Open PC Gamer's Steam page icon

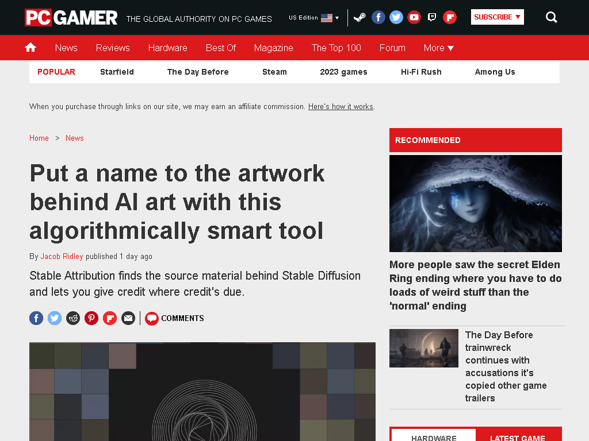click(x=359, y=17)
